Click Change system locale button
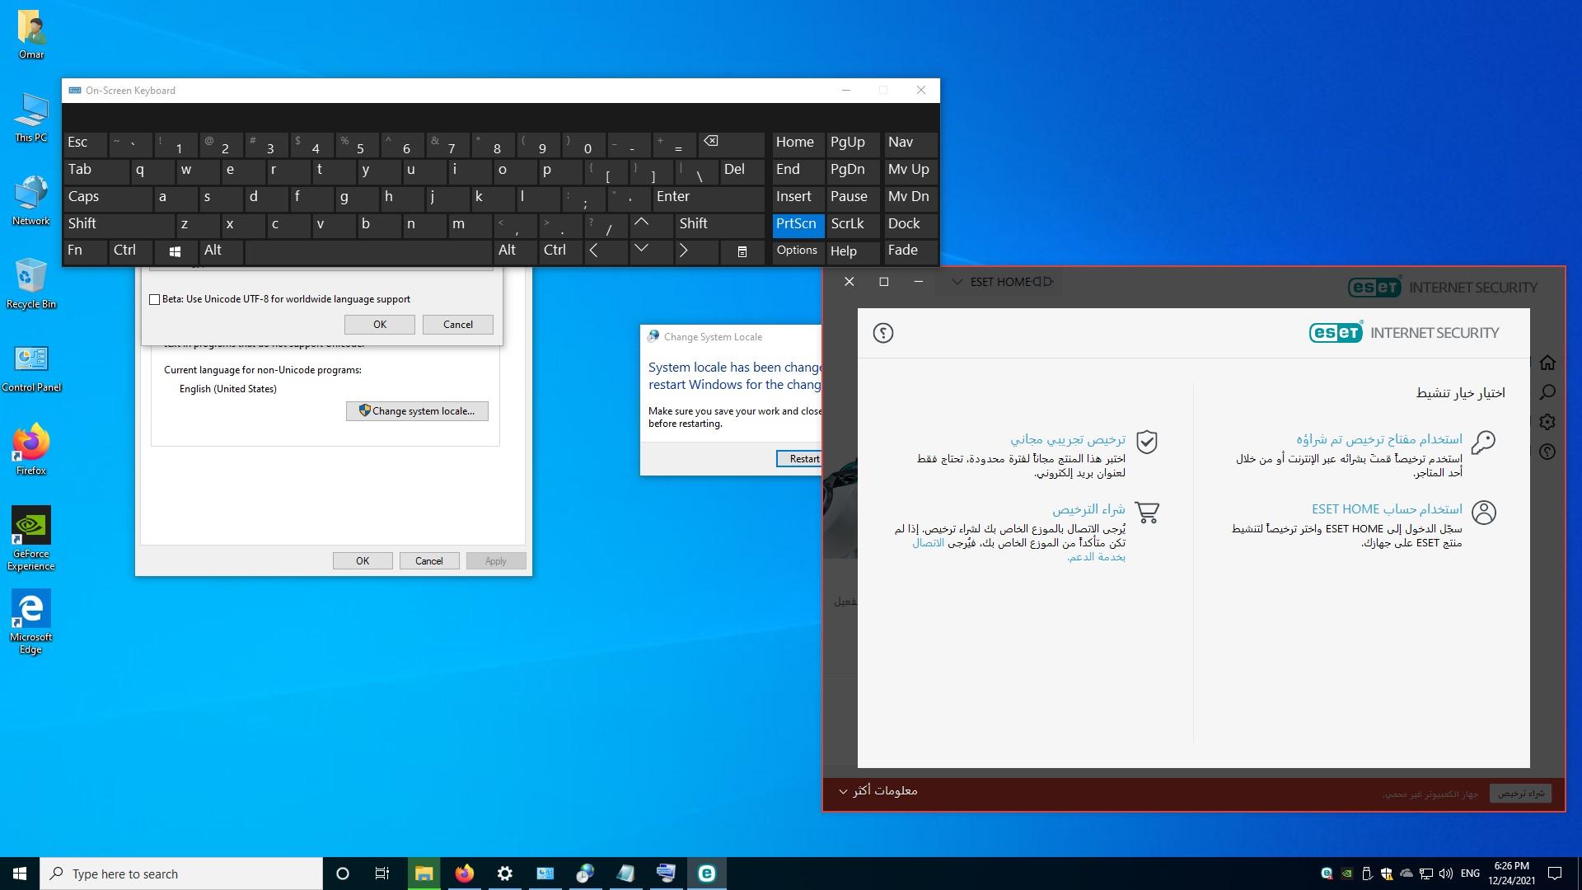This screenshot has width=1582, height=890. click(x=417, y=411)
